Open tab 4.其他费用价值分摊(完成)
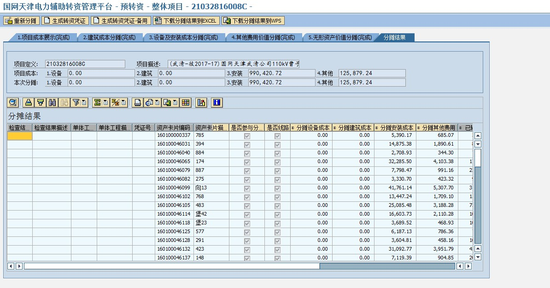550x288 pixels. [263, 37]
